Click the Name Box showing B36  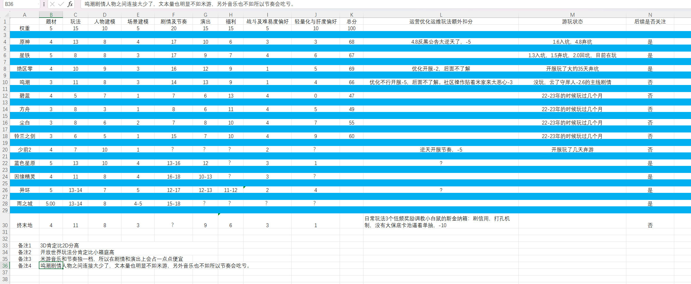pos(21,4)
